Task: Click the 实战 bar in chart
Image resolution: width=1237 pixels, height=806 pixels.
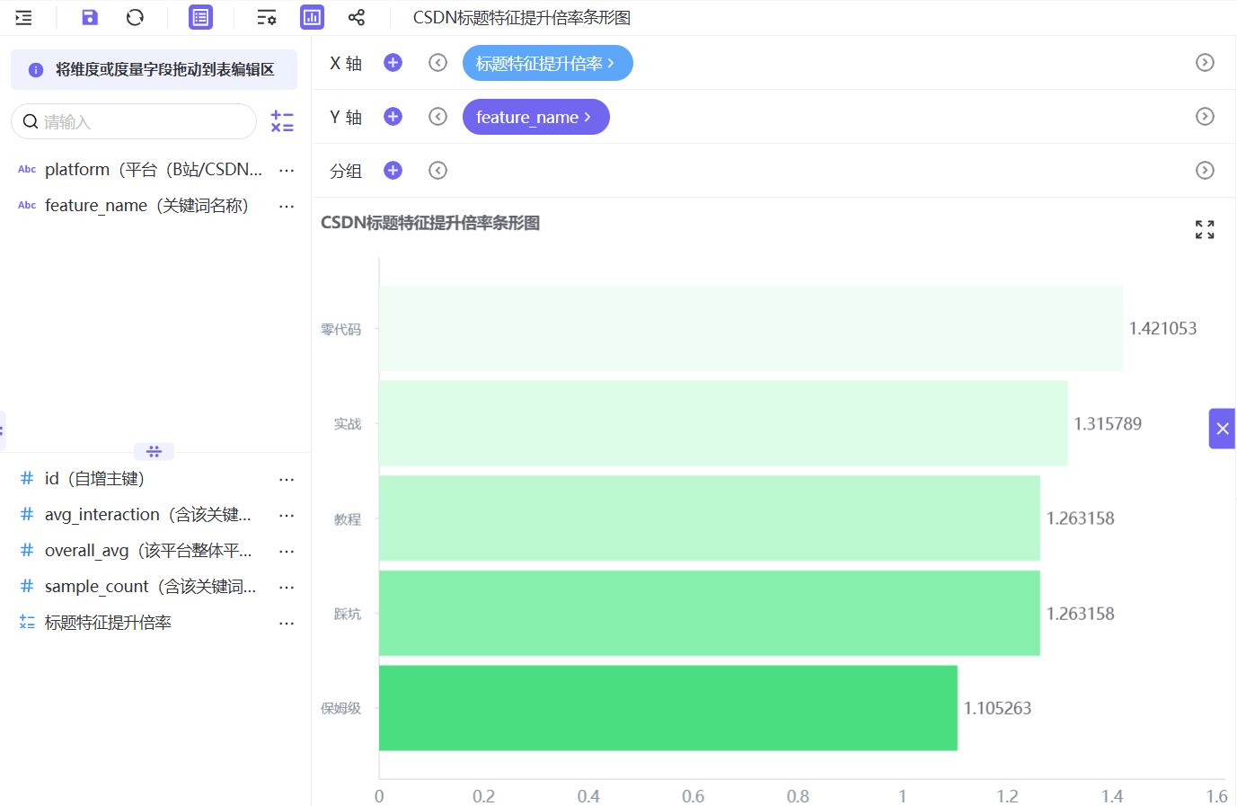Action: point(723,423)
